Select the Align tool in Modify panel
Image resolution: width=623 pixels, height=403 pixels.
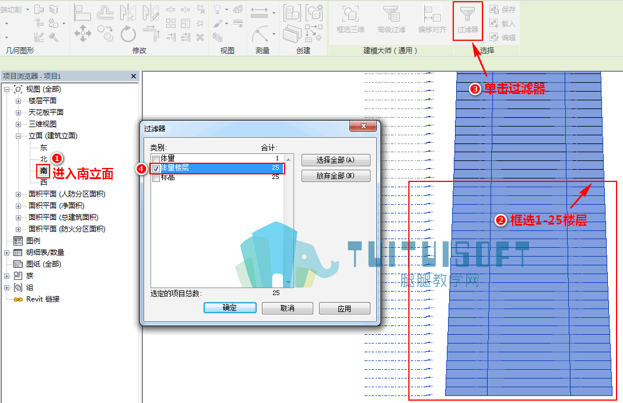pyautogui.click(x=83, y=13)
